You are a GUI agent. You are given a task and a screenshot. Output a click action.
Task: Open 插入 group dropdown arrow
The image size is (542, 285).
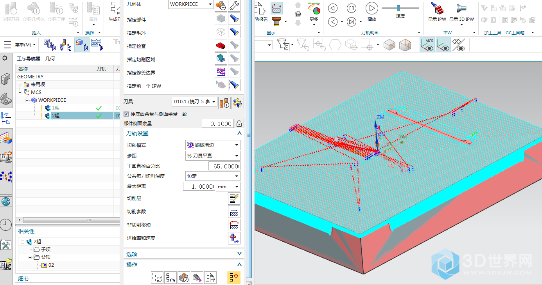(x=78, y=33)
